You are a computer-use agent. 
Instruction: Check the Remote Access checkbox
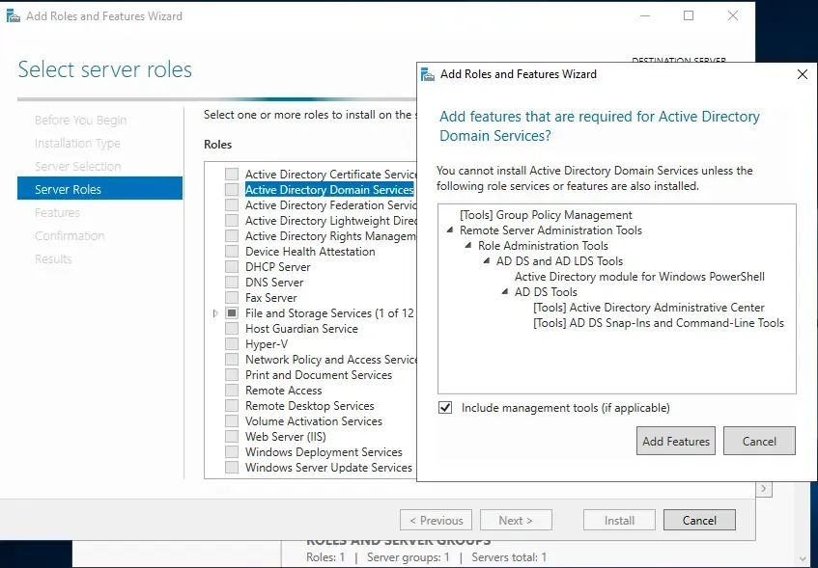tap(232, 391)
